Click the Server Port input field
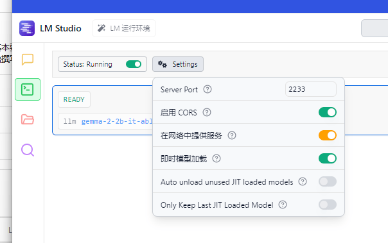 point(311,89)
